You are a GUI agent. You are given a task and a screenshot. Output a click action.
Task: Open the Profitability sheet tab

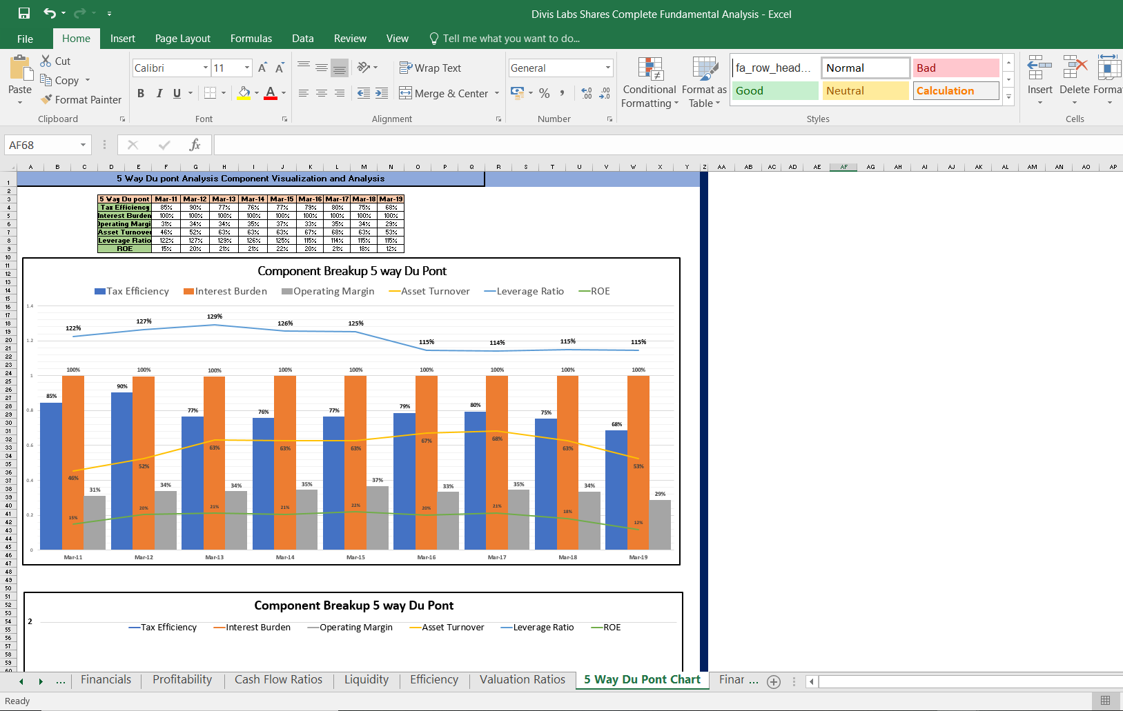click(182, 679)
